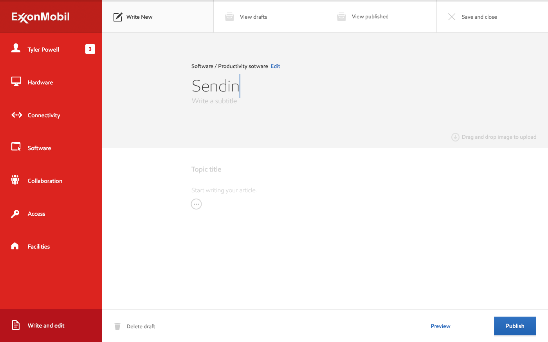Viewport: 548px width, 342px height.
Task: Click Save and close
Action: point(479,17)
